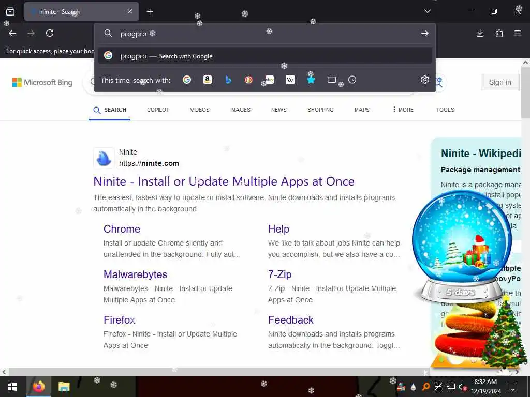
Task: Select the progpro Search with Google suggestion
Action: 265,56
